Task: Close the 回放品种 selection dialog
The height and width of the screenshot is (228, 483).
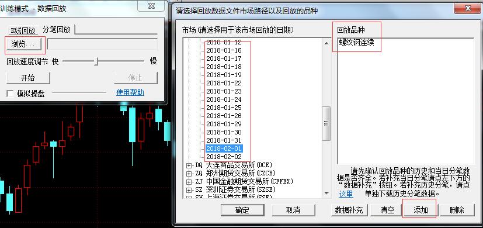Action: pyautogui.click(x=467, y=8)
